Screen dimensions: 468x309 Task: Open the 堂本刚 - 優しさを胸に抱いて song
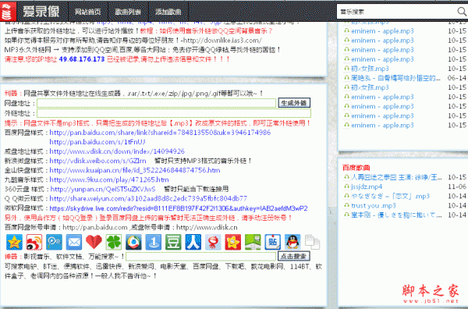point(396,215)
